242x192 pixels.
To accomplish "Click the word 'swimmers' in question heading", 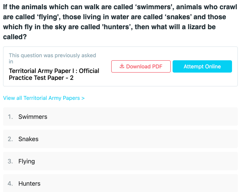I will 154,7.
